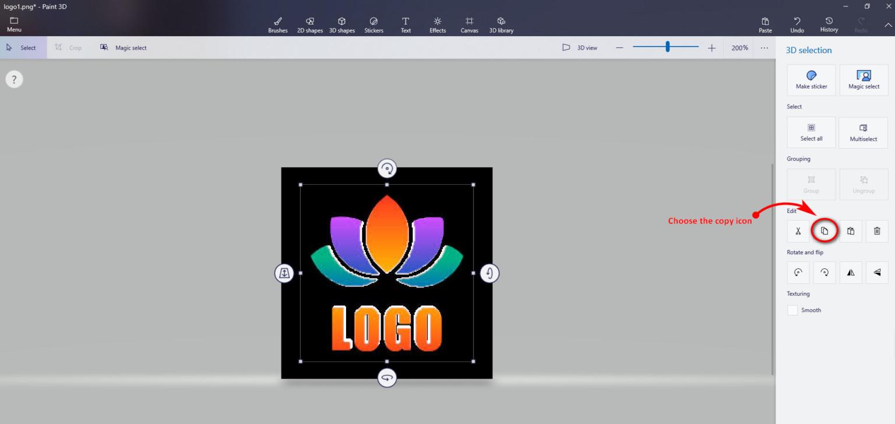Select the Brushes tool
The height and width of the screenshot is (424, 895).
click(x=278, y=24)
